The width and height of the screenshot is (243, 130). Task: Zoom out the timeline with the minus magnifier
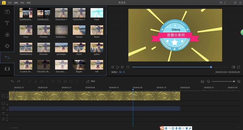(208, 81)
